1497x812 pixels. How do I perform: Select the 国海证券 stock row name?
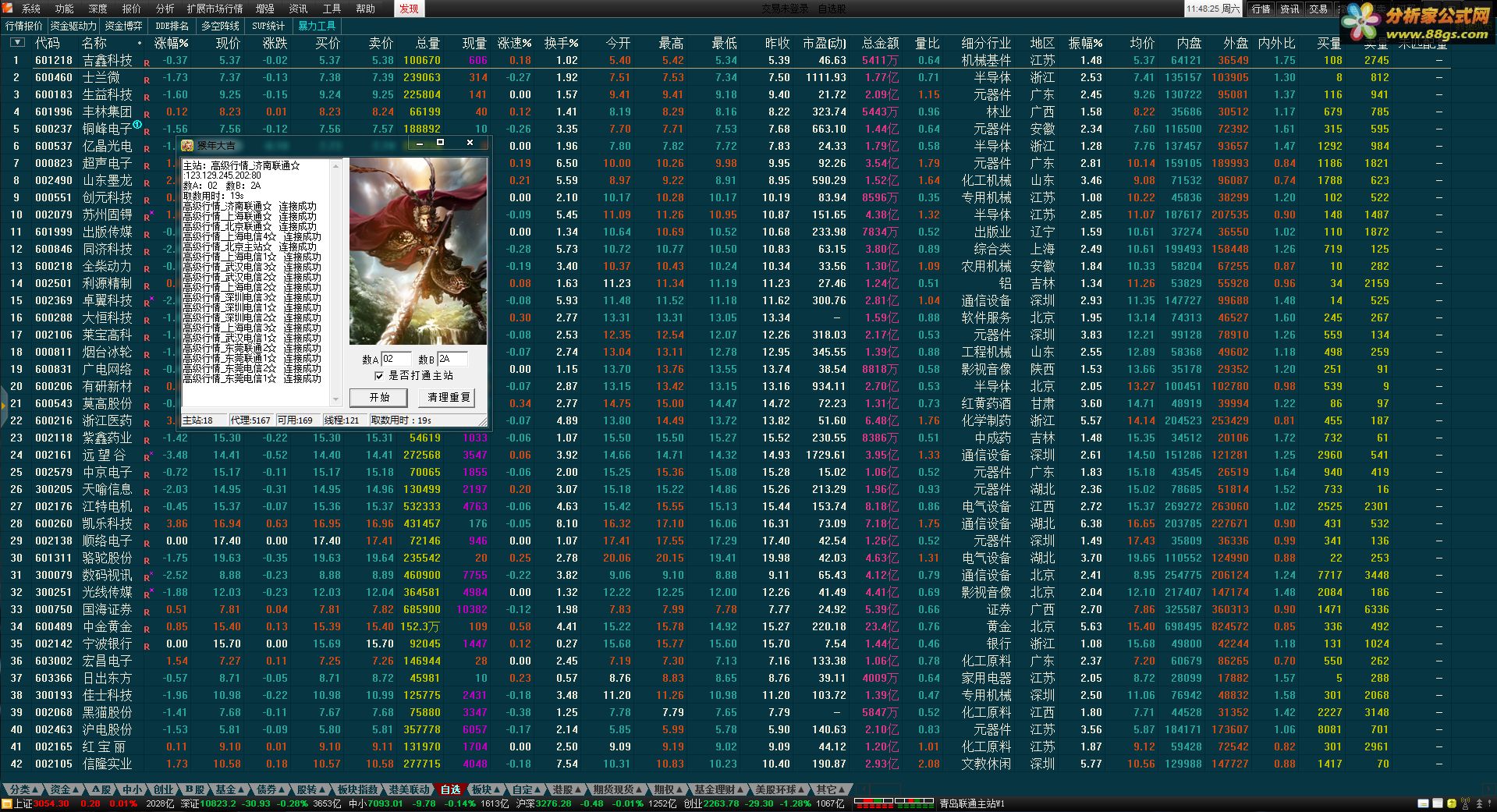pos(107,609)
